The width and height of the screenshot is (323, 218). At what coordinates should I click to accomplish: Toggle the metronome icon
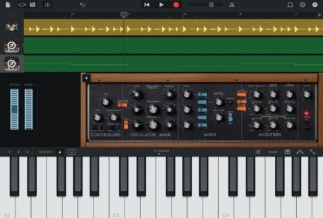tap(232, 4)
